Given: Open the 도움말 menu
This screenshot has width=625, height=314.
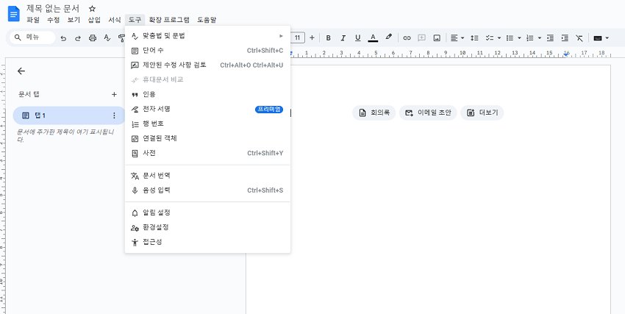Looking at the screenshot, I should click(207, 20).
